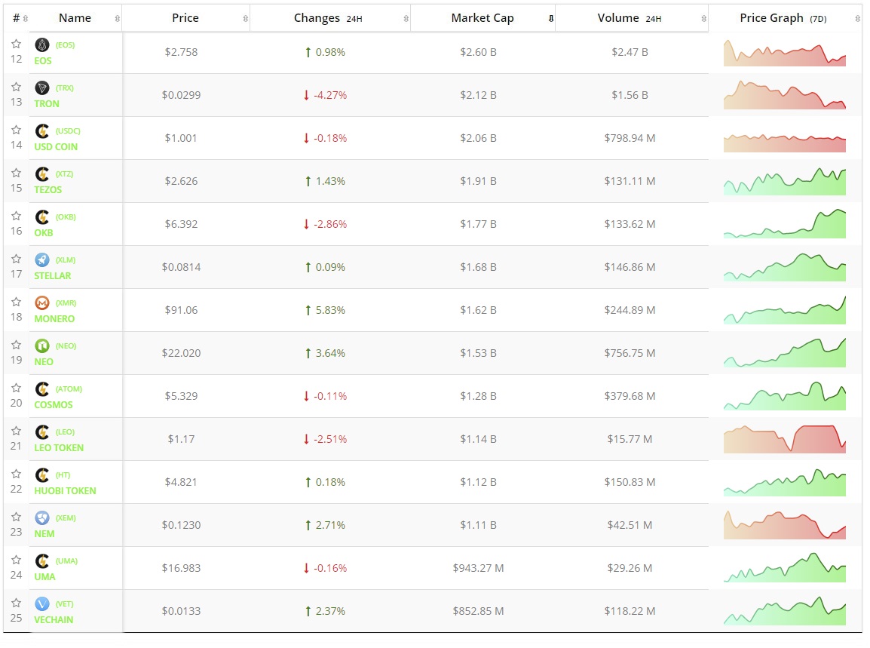Viewport: 870px width, 648px height.
Task: Open the USD COIN name link
Action: click(56, 146)
